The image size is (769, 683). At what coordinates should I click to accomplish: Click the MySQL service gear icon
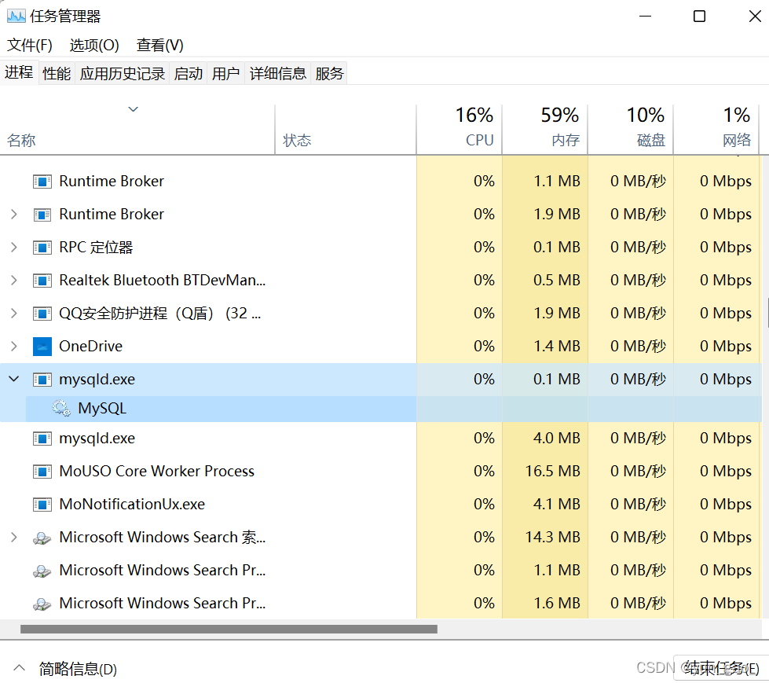(61, 408)
